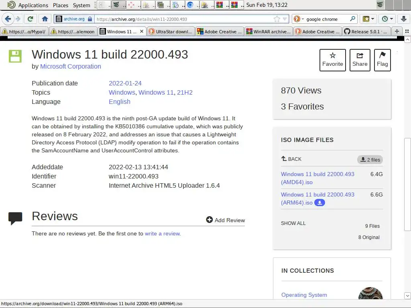Open the history clock dropdown
Image resolution: width=411 pixels, height=308 pixels.
[x=387, y=19]
